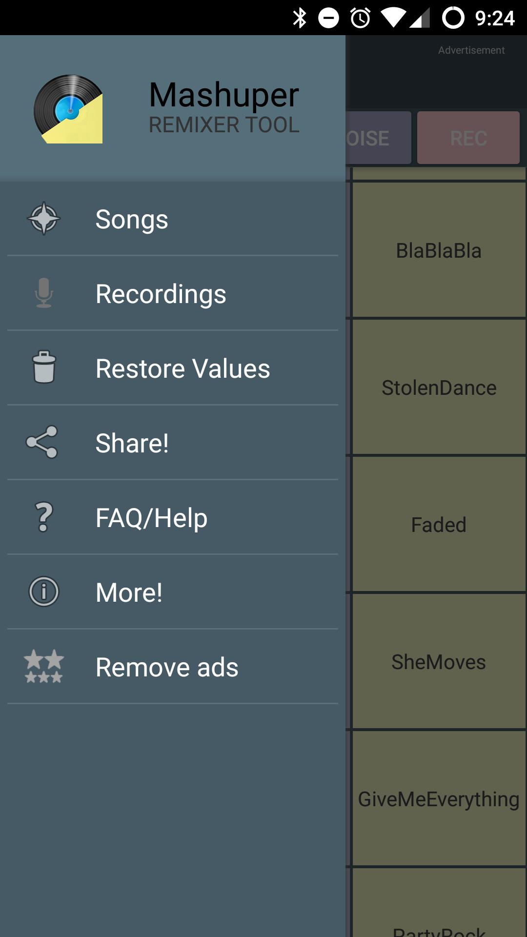Select Restore Values menu entry
The height and width of the screenshot is (937, 527).
coord(182,368)
